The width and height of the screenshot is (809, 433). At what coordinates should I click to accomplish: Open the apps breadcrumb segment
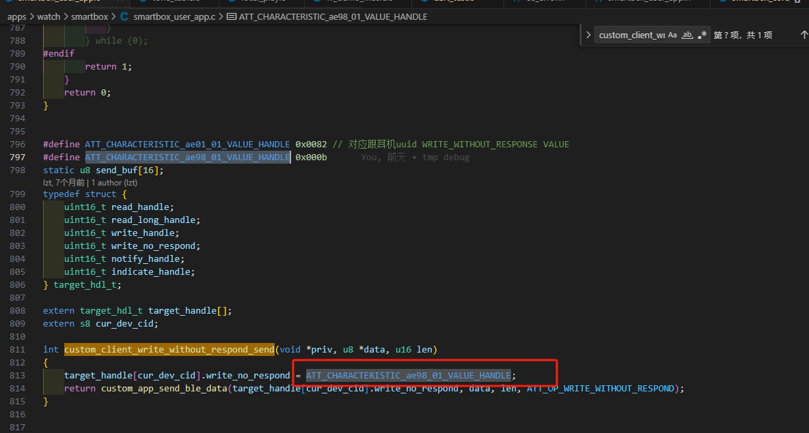click(16, 16)
